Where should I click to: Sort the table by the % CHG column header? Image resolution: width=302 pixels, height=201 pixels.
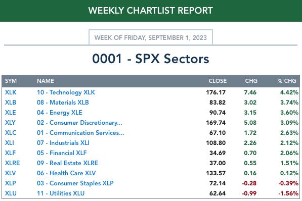pyautogui.click(x=287, y=81)
